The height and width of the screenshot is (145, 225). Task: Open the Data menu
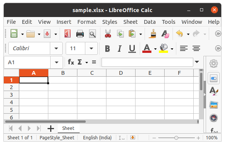tap(149, 22)
